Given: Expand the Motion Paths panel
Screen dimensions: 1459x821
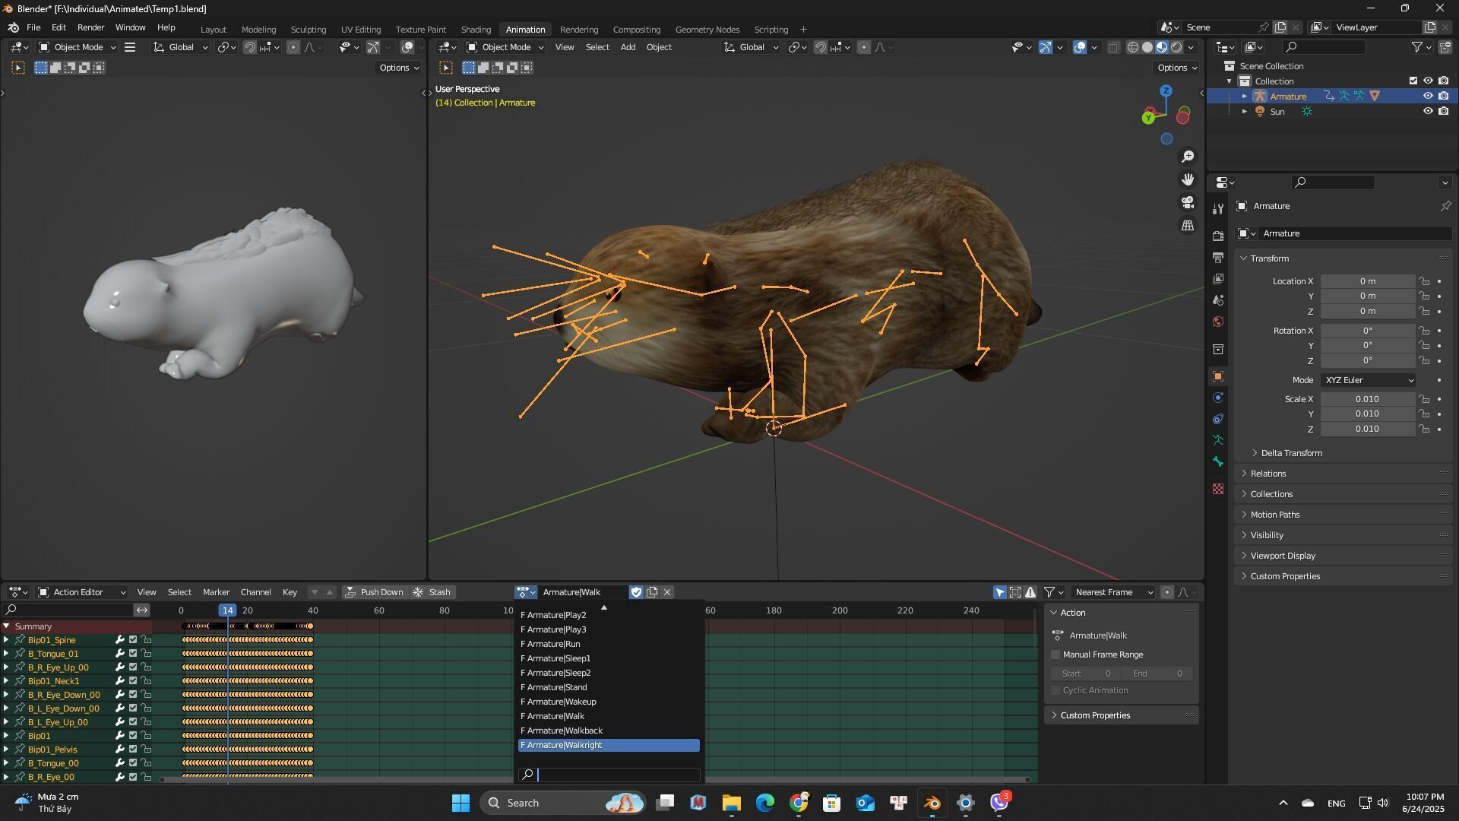Looking at the screenshot, I should coord(1343,515).
